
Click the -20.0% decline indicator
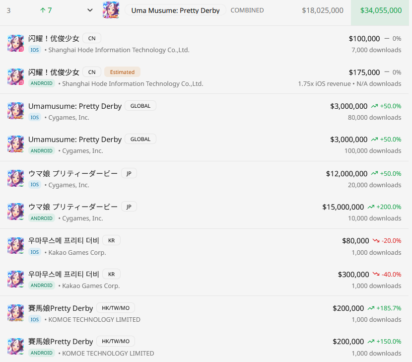pyautogui.click(x=387, y=241)
